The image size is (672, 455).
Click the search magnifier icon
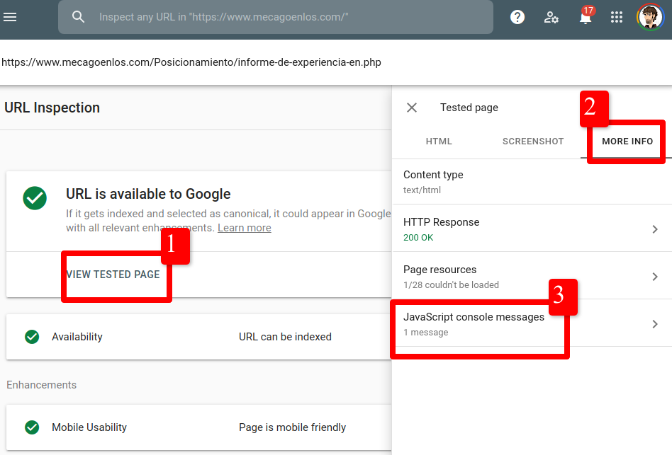click(x=78, y=17)
